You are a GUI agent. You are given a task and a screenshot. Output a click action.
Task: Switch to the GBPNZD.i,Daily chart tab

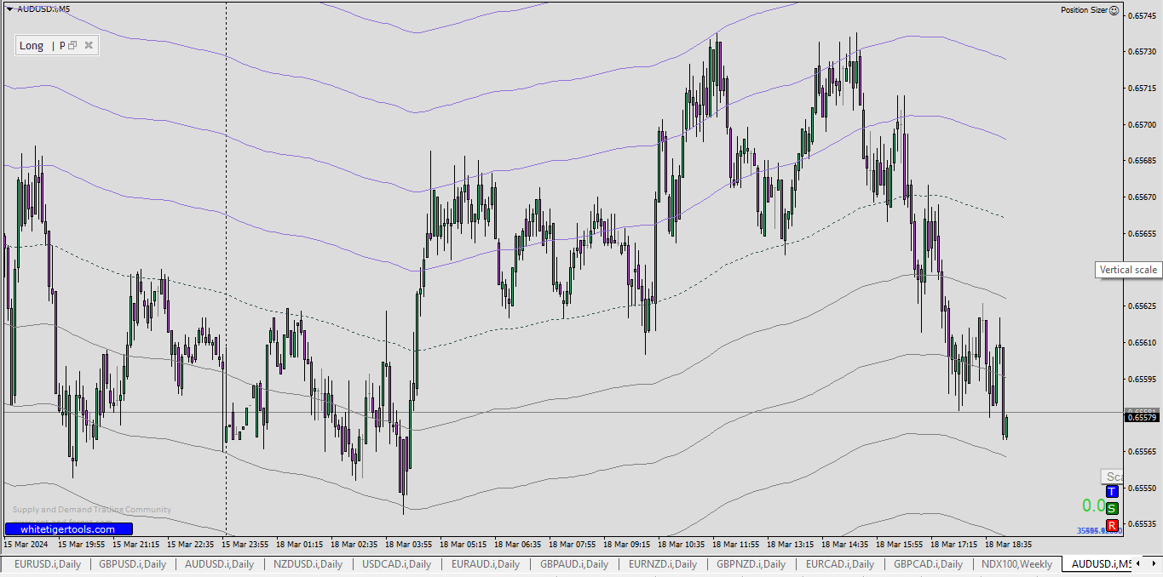(751, 563)
